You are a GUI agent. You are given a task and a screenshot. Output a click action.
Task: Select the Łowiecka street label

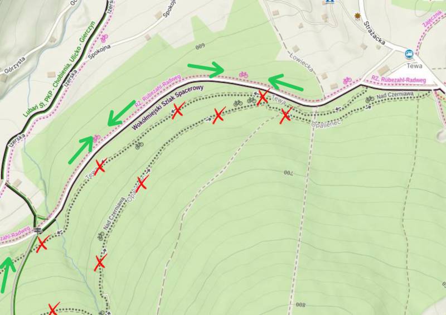302,61
